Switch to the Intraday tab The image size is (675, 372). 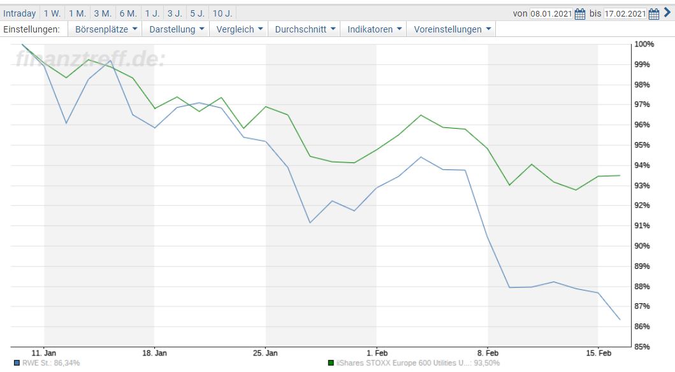click(x=19, y=12)
